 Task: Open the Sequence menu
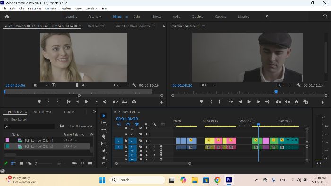(x=35, y=9)
